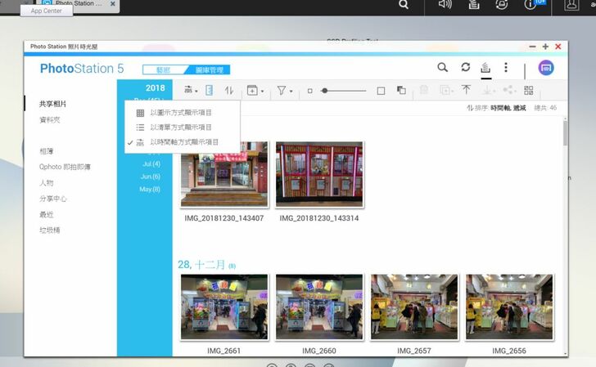This screenshot has width=596, height=367.
Task: Open the three-dot more options menu
Action: 506,68
